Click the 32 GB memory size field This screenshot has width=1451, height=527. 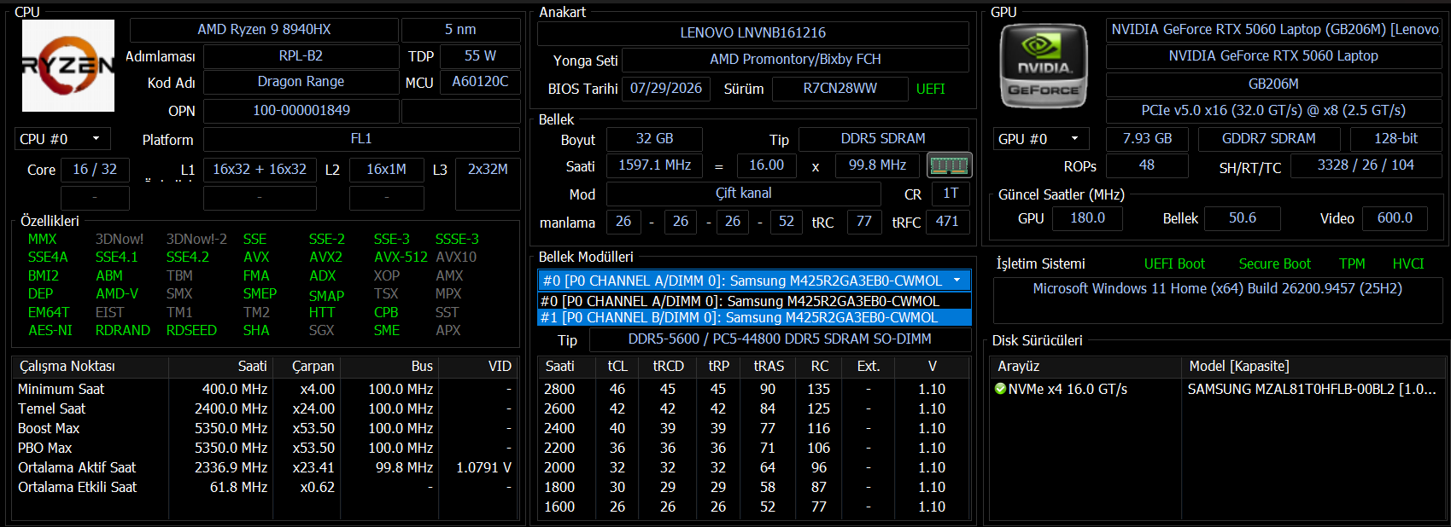pyautogui.click(x=654, y=139)
